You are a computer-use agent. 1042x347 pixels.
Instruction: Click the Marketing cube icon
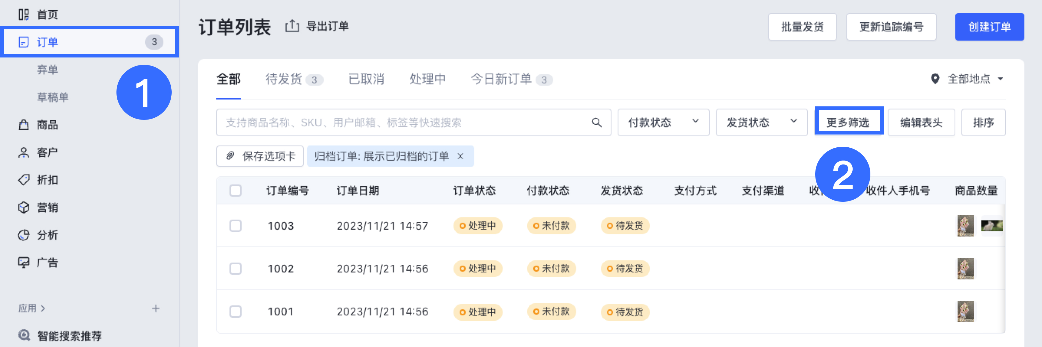pyautogui.click(x=24, y=207)
